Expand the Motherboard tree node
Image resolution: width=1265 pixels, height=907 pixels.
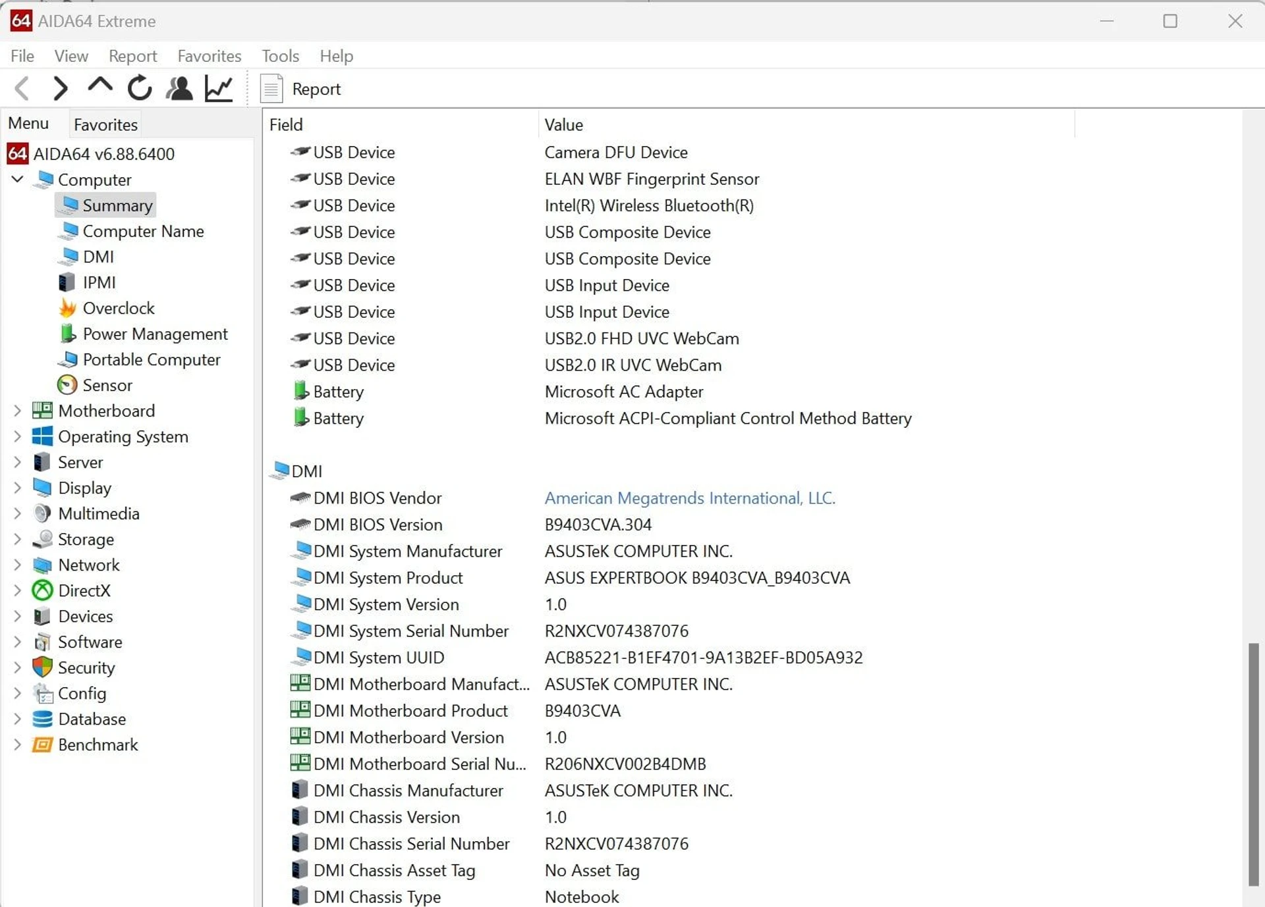pos(17,411)
